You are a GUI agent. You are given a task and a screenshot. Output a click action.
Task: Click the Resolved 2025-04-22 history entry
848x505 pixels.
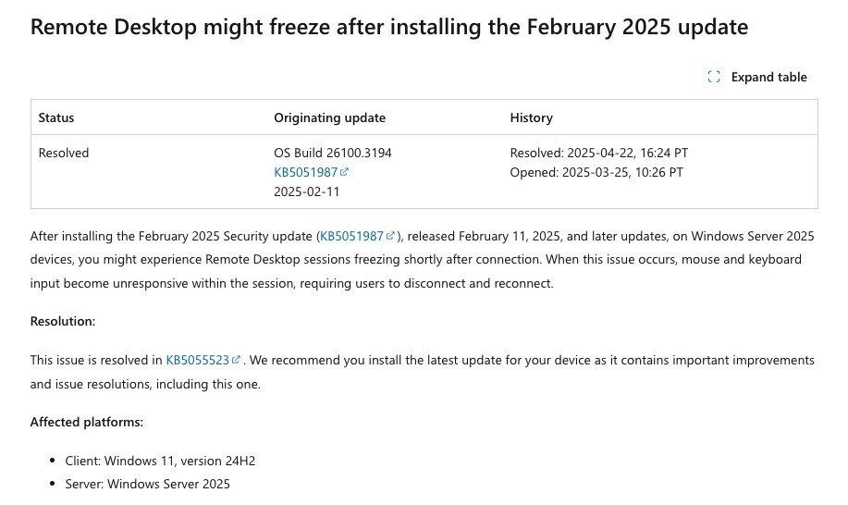point(598,153)
